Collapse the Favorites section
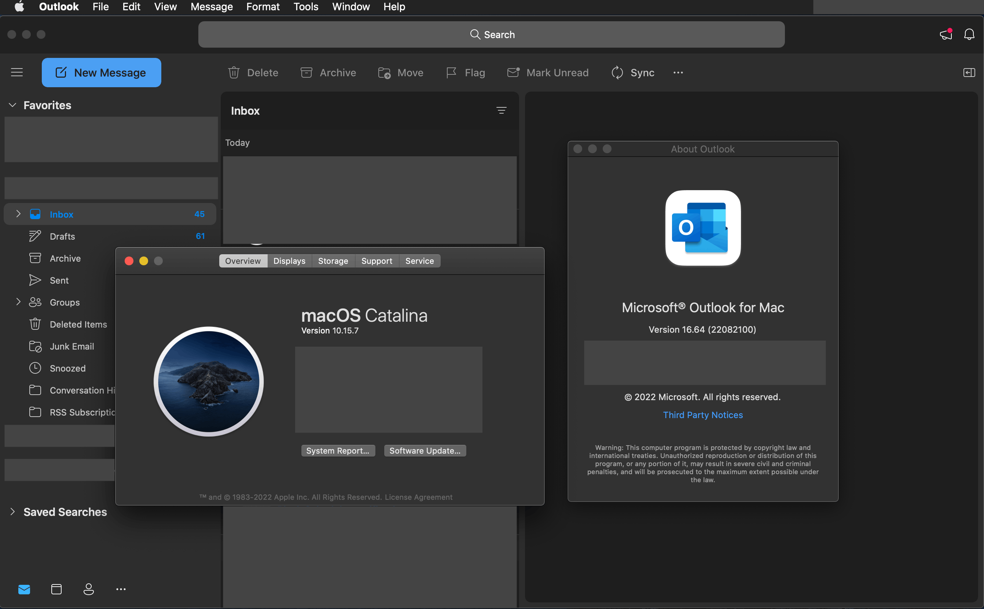984x609 pixels. [12, 105]
